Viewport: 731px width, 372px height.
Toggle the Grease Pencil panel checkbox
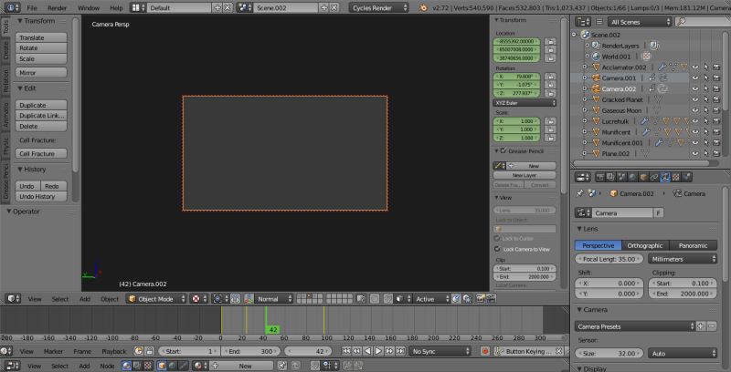coord(503,151)
